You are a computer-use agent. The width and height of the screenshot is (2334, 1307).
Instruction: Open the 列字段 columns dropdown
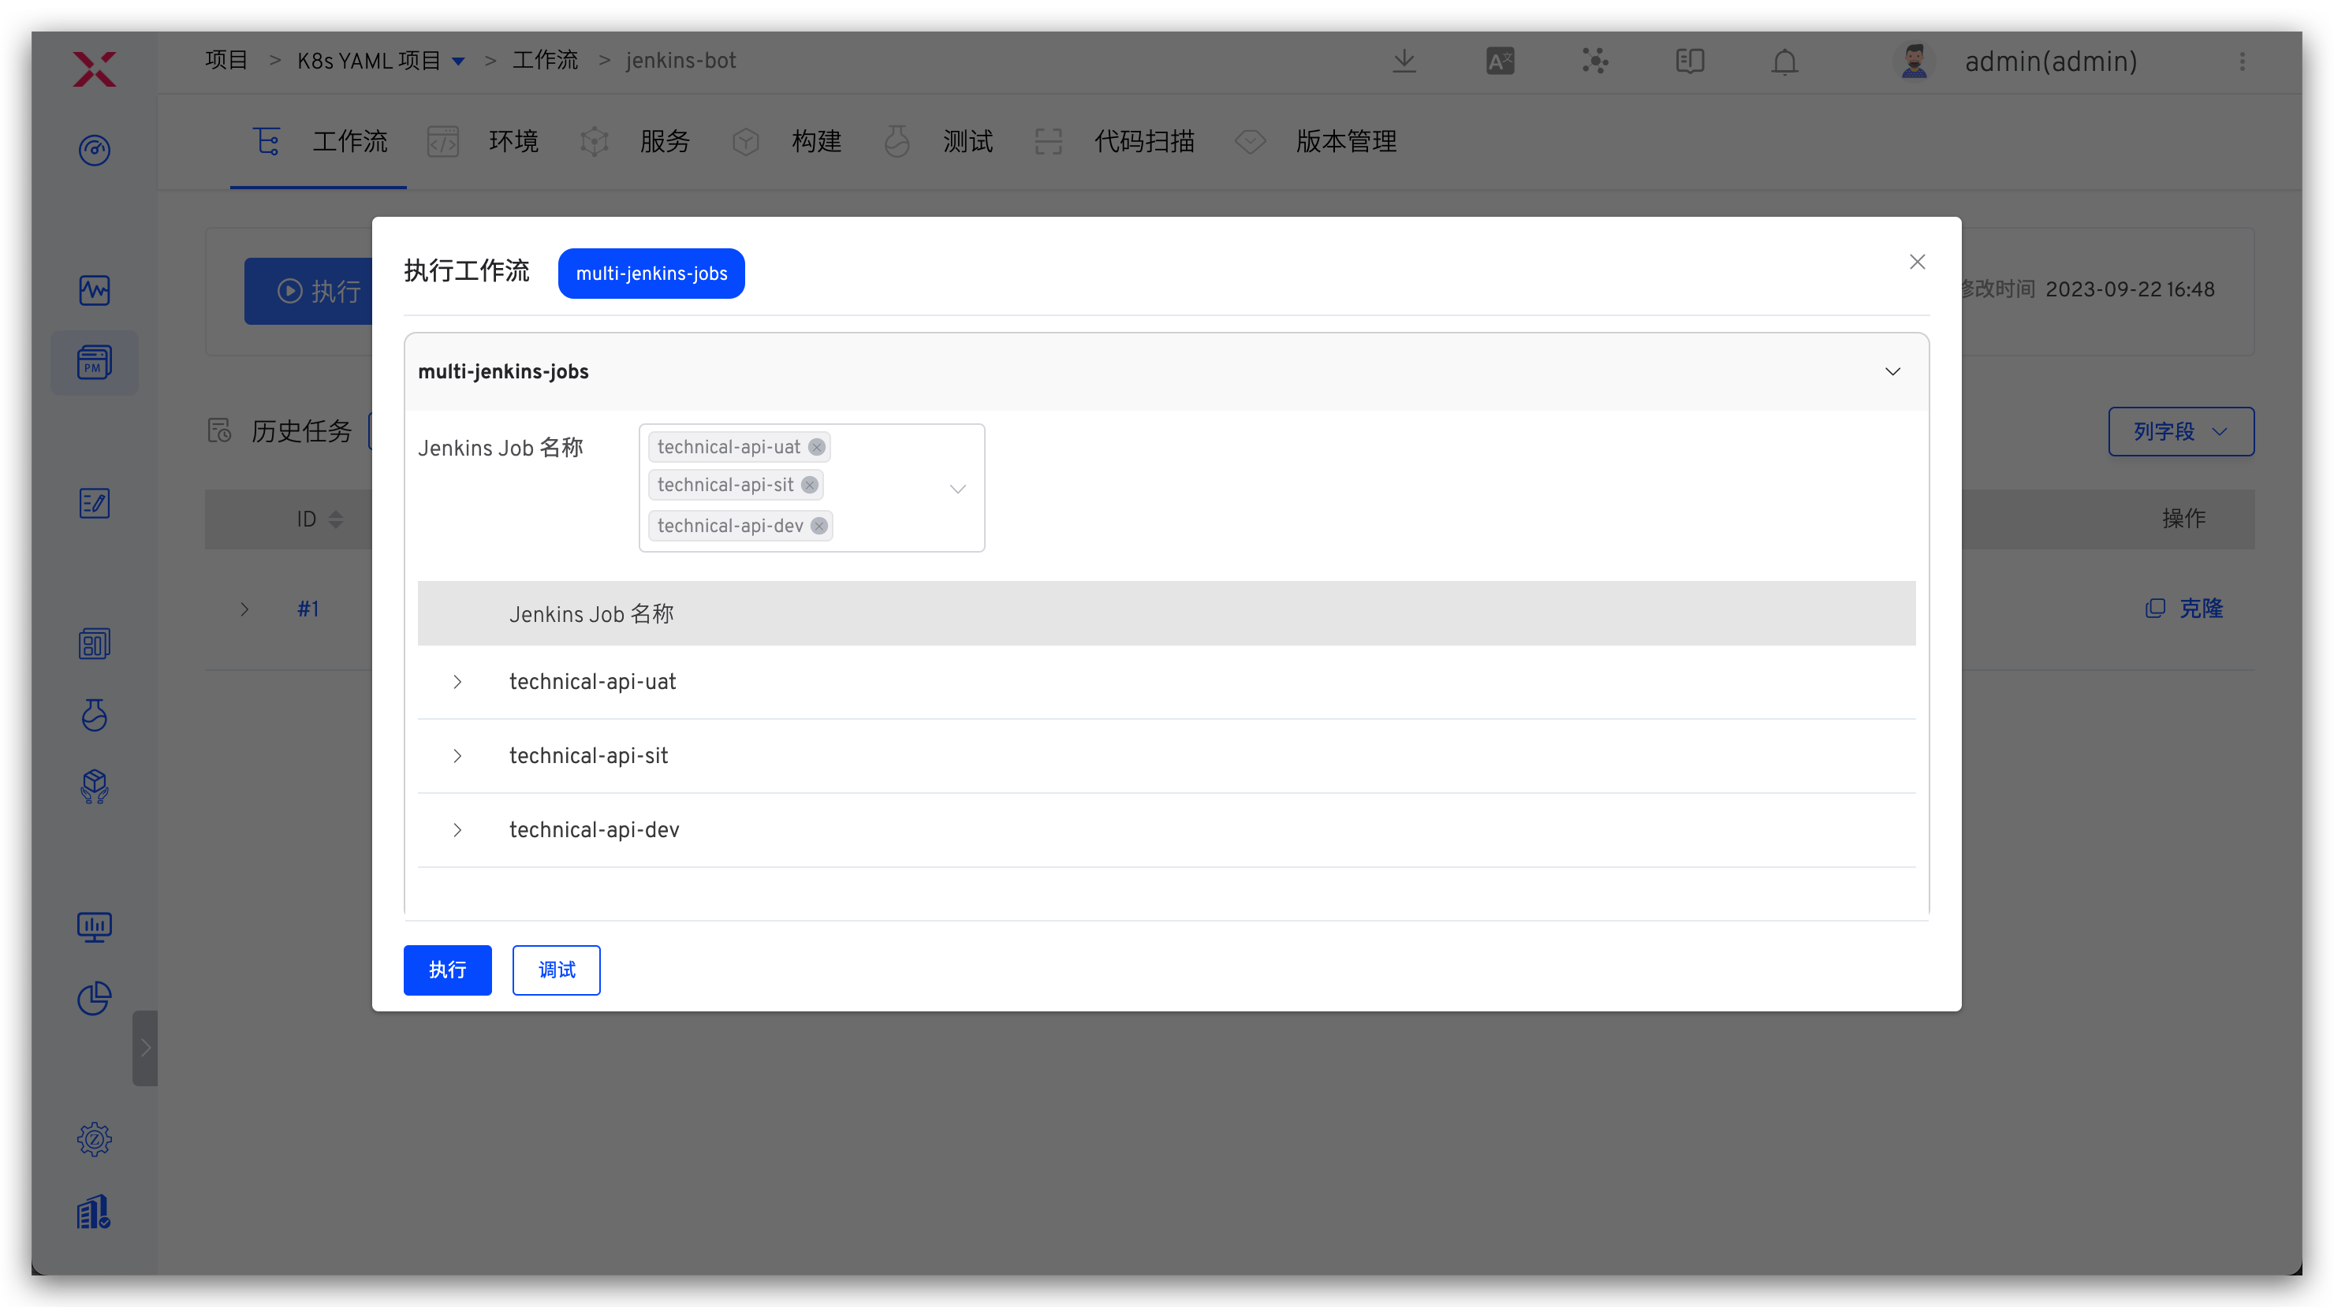(x=2181, y=431)
